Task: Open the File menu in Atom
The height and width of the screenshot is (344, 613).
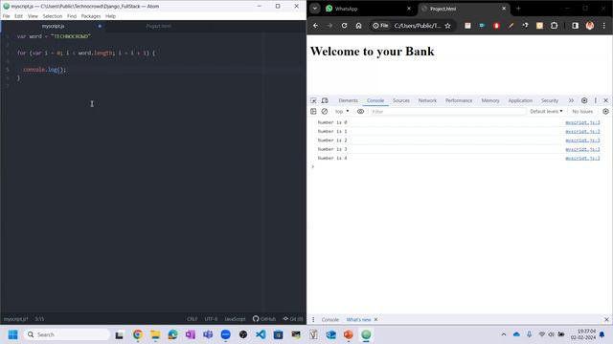Action: [7, 16]
